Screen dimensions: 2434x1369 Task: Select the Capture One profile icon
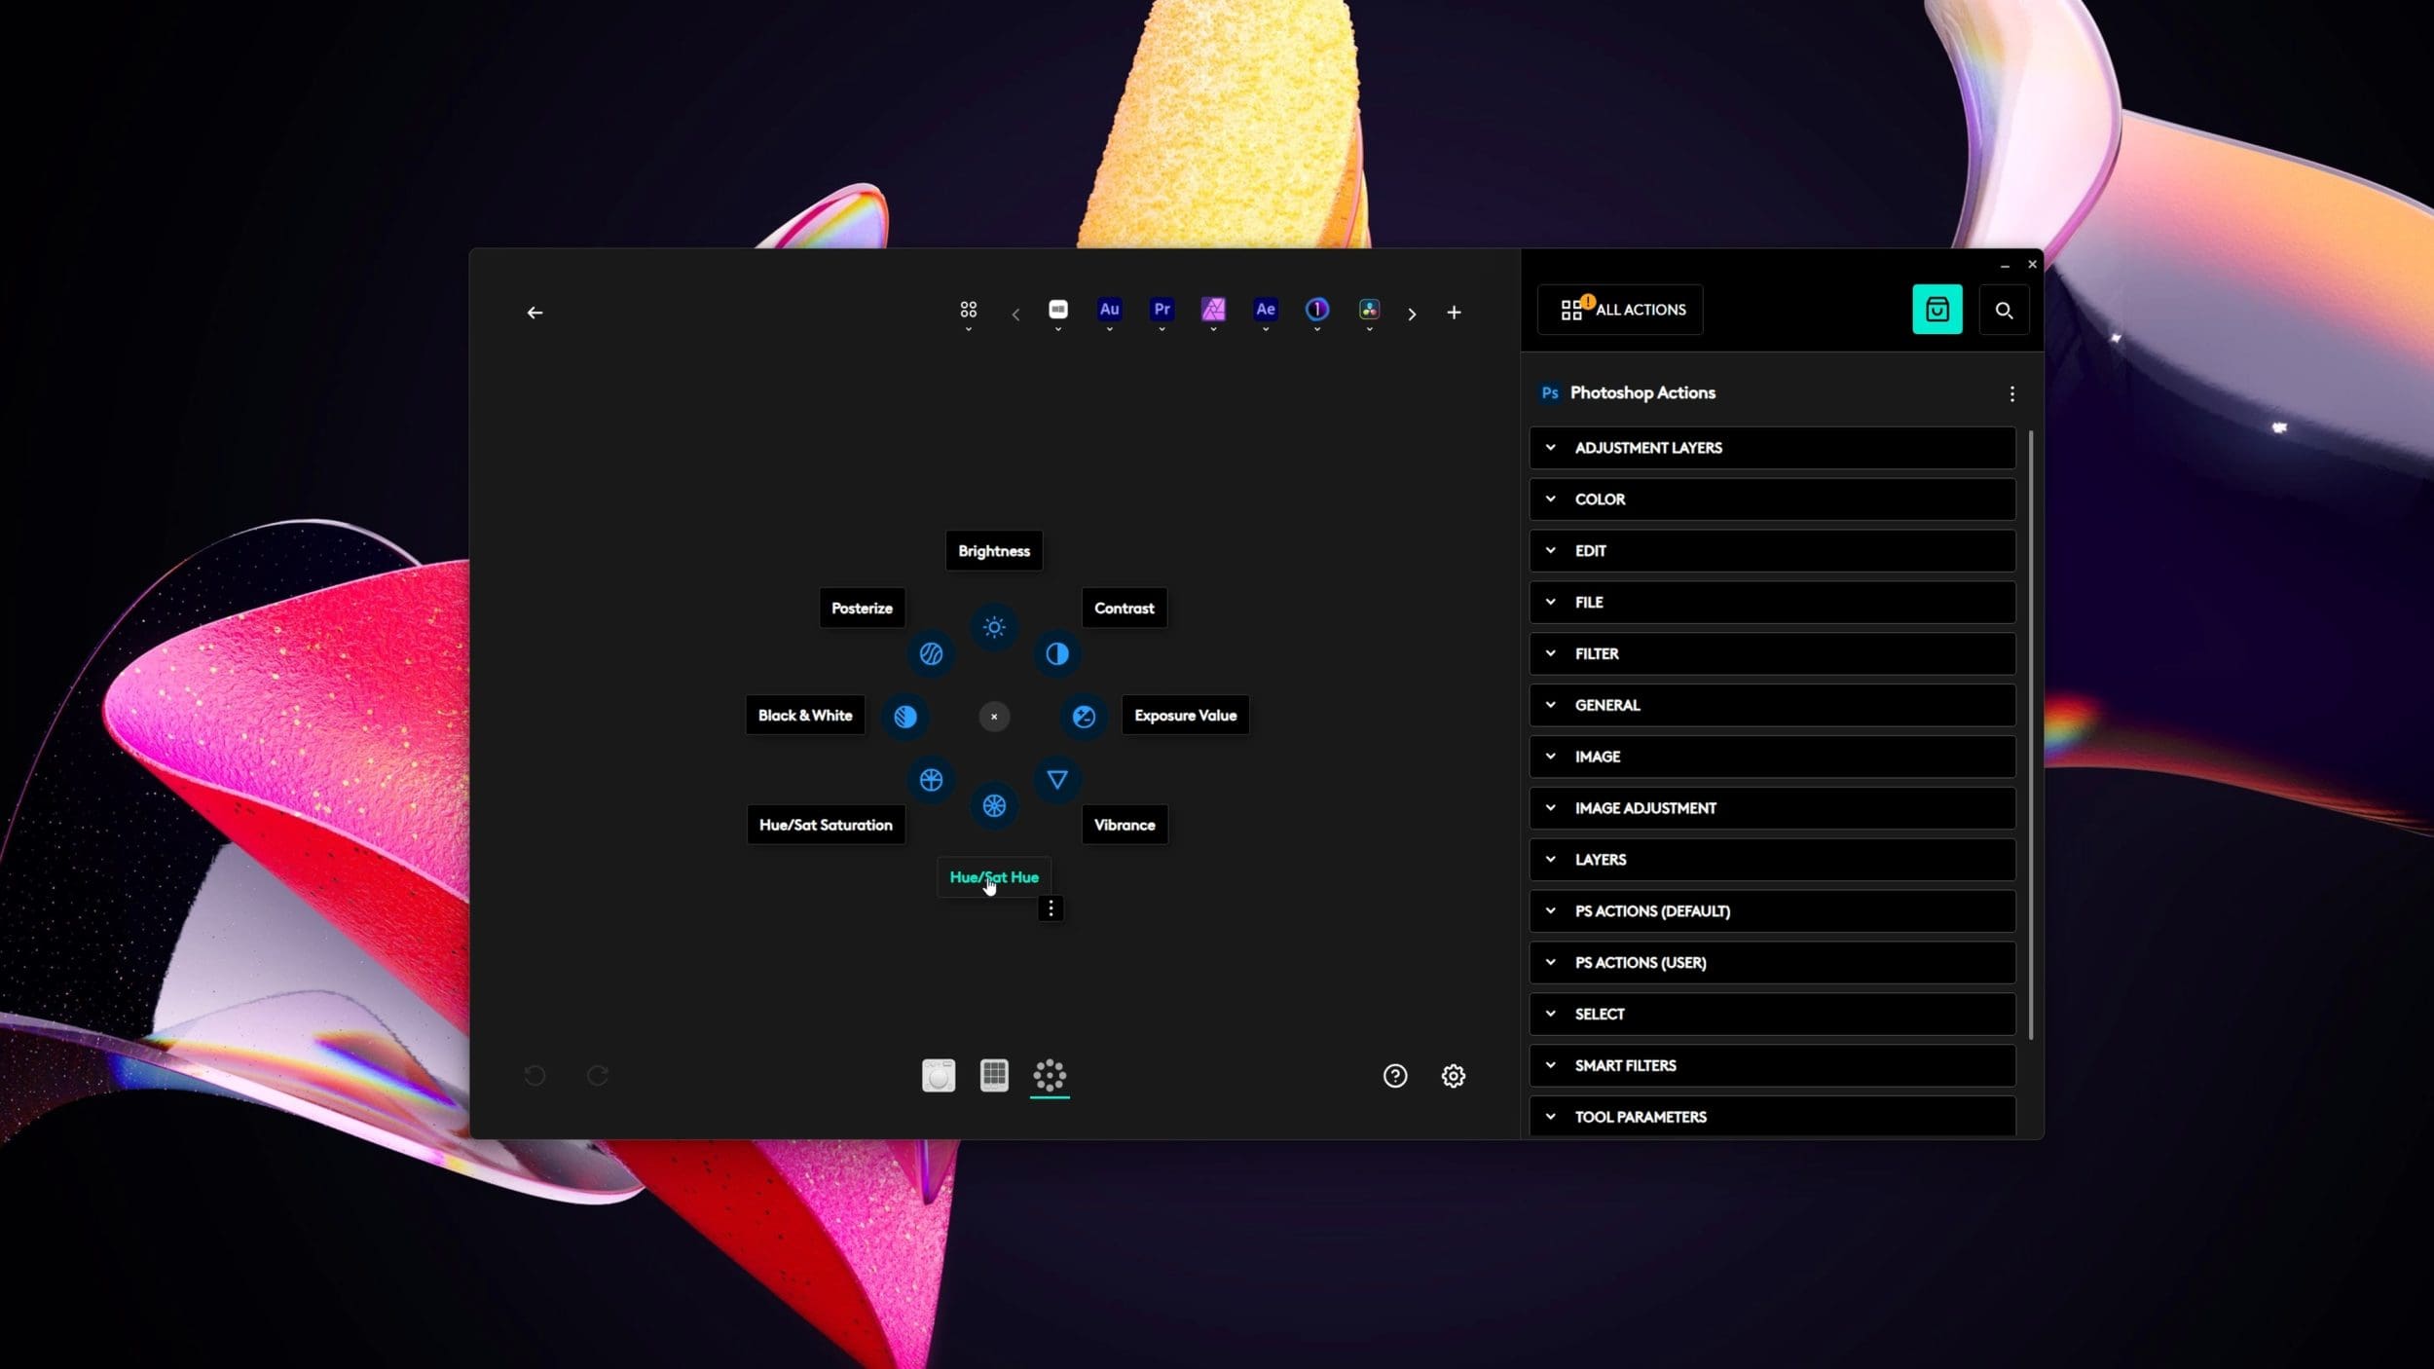(x=1316, y=310)
